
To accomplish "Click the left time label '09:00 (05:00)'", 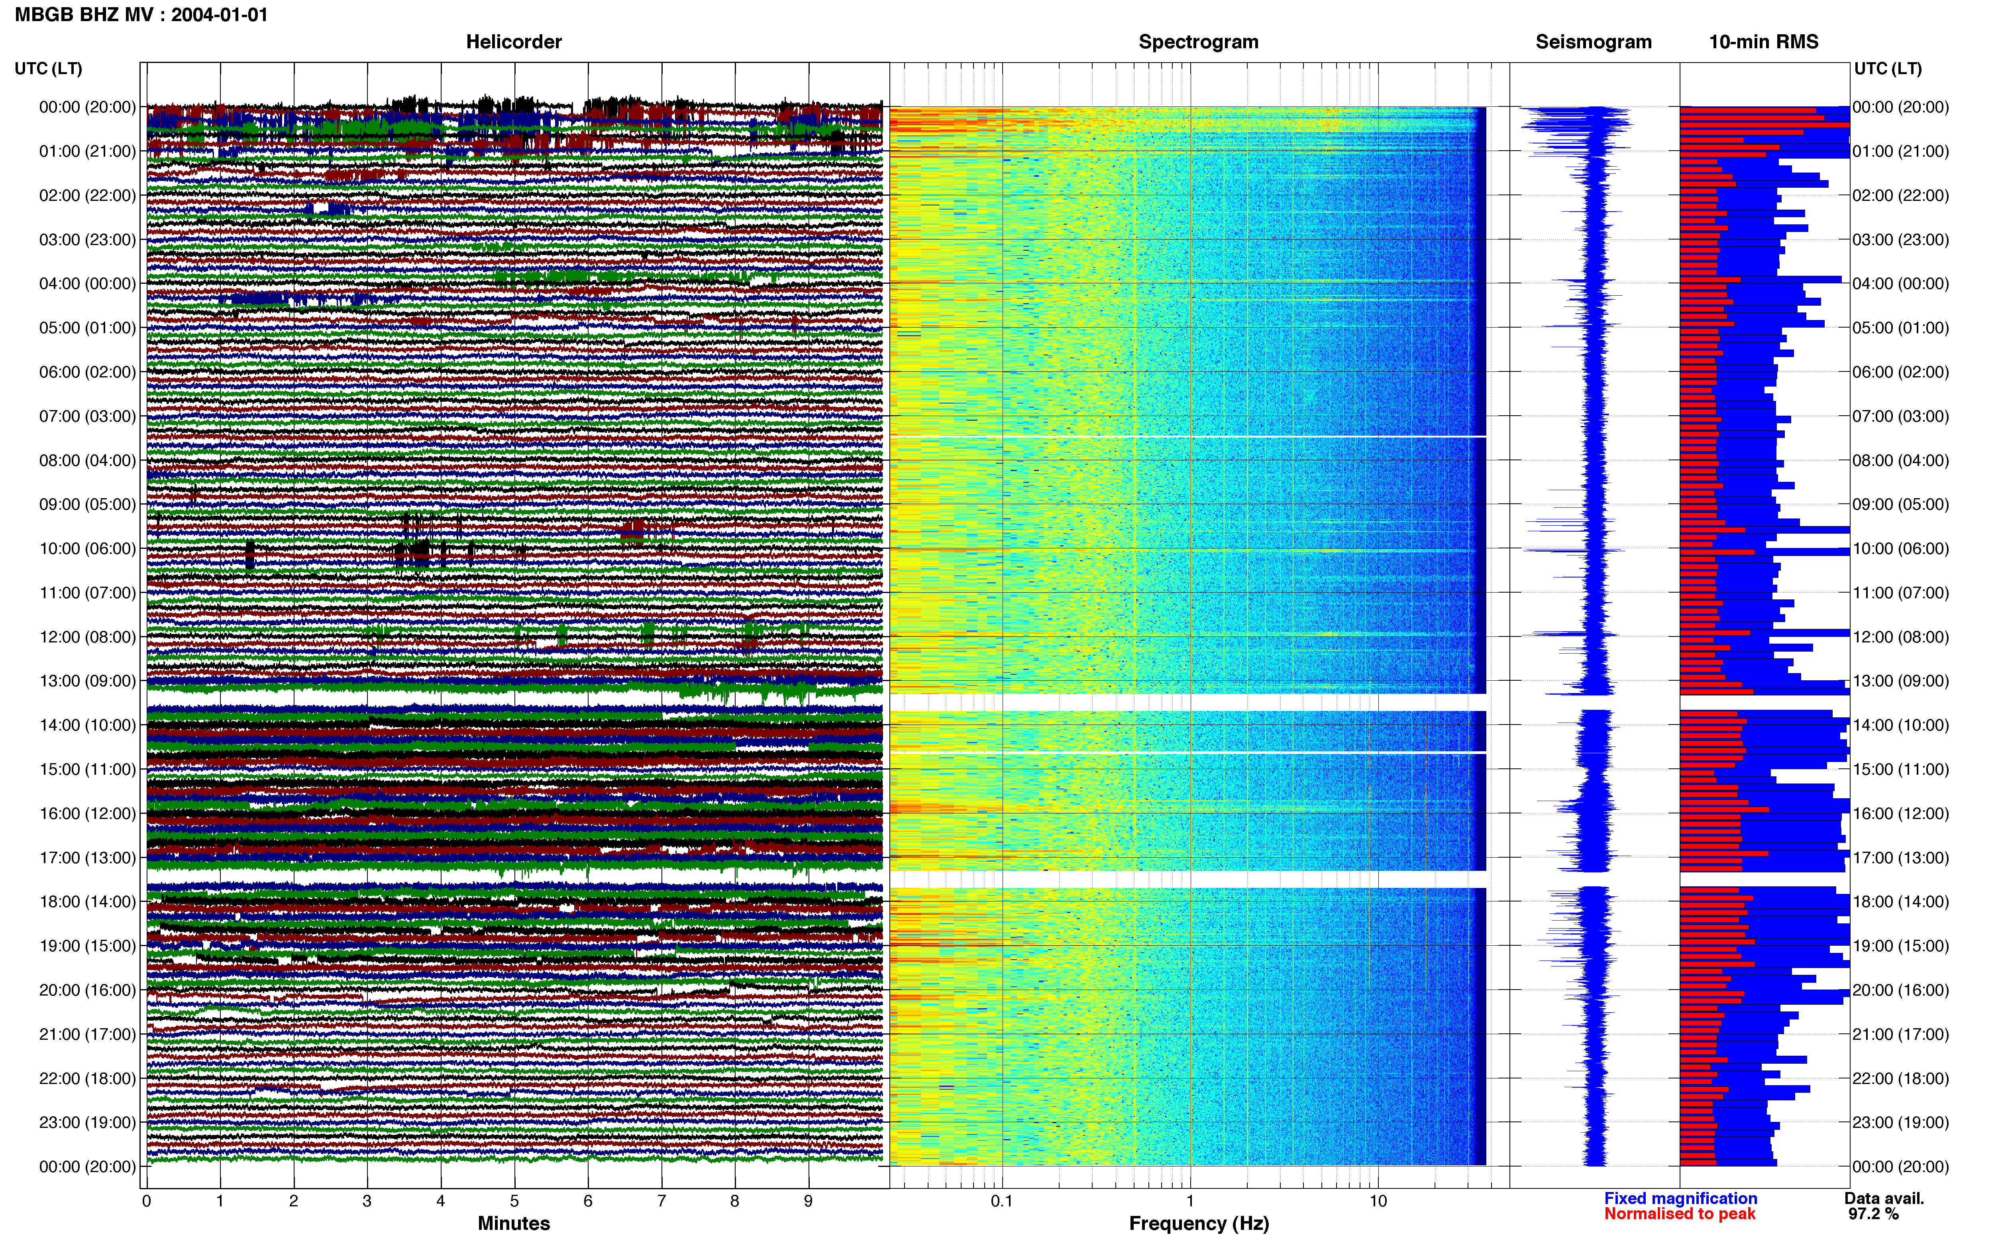I will [88, 504].
